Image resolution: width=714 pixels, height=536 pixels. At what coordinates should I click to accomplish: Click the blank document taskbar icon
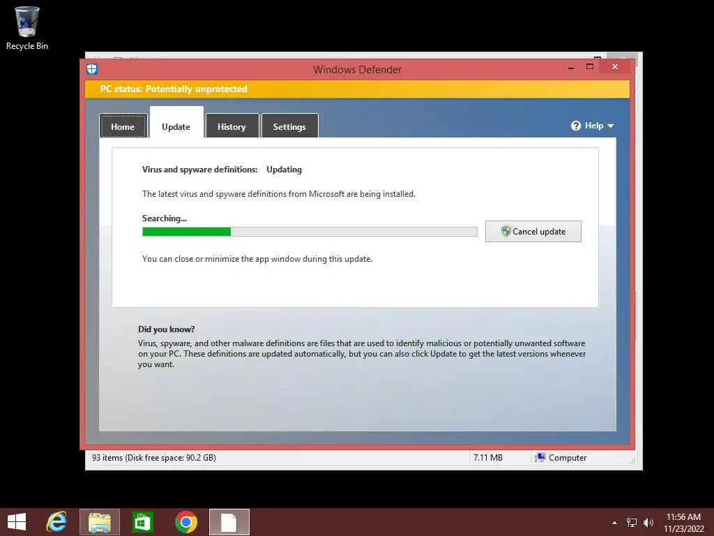coord(229,522)
